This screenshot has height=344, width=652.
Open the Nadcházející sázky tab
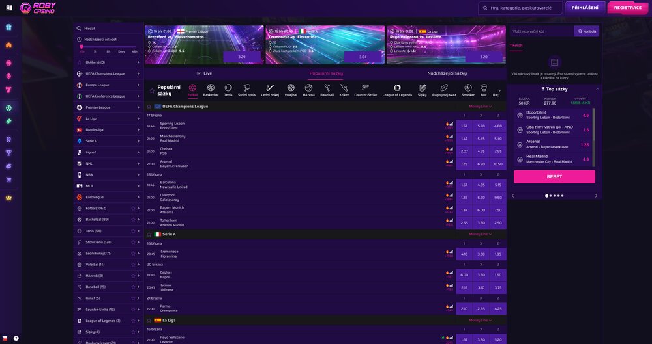pyautogui.click(x=447, y=73)
